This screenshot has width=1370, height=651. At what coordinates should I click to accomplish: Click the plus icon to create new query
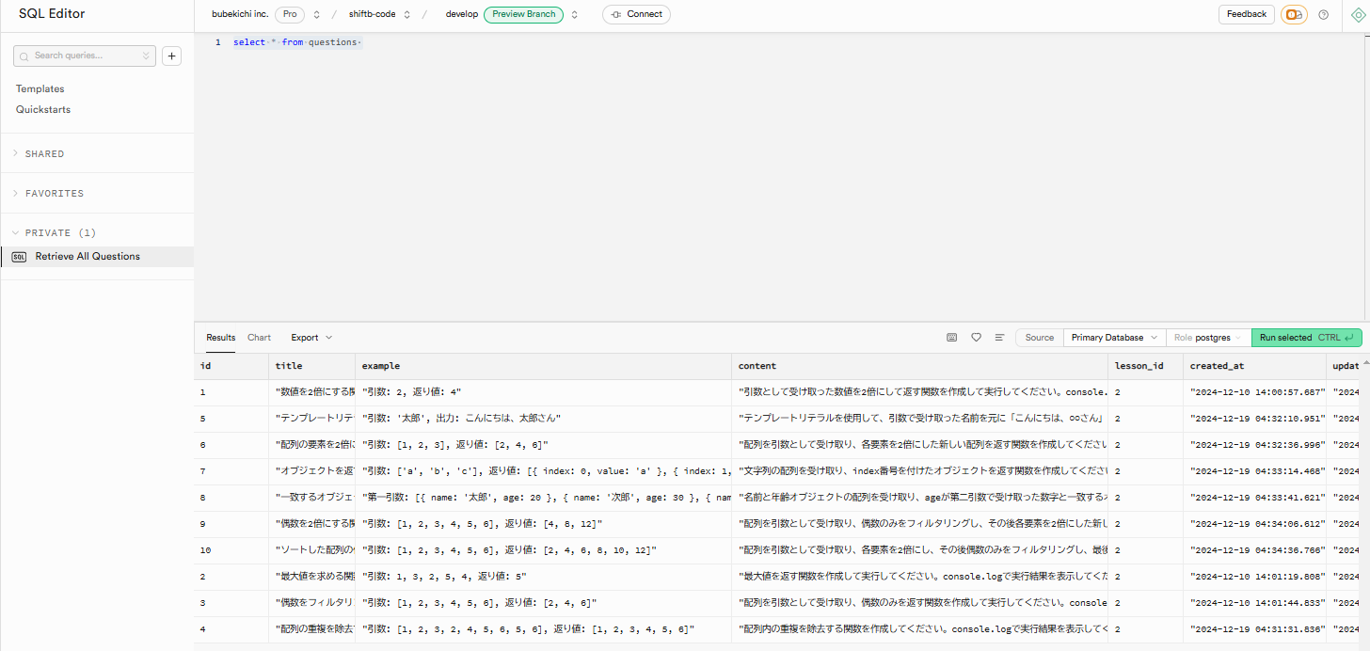[x=172, y=56]
